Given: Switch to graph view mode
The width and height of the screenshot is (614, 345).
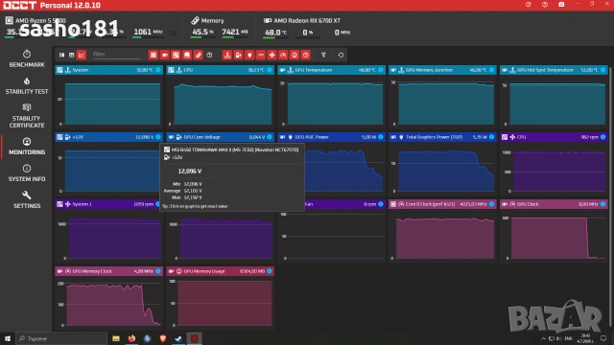Looking at the screenshot, I should [82, 55].
